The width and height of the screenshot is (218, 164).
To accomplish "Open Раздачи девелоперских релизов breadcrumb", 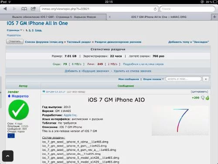I will [118, 42].
